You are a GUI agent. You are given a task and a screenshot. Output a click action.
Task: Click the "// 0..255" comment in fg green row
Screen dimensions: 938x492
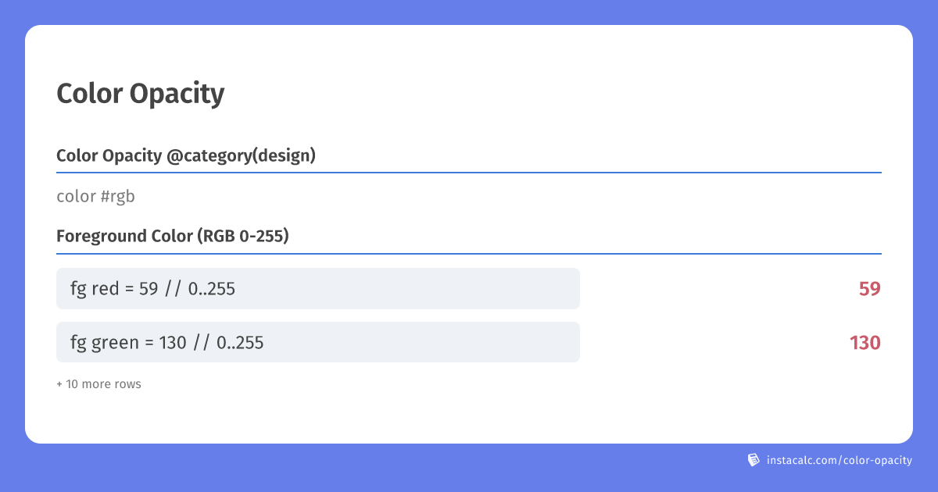point(228,342)
